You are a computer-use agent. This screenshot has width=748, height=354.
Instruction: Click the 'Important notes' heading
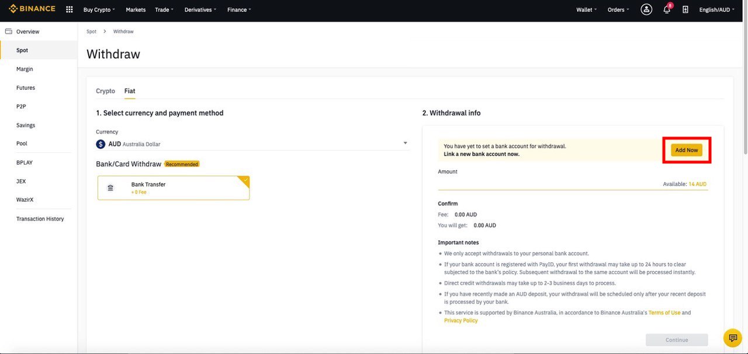(x=458, y=243)
